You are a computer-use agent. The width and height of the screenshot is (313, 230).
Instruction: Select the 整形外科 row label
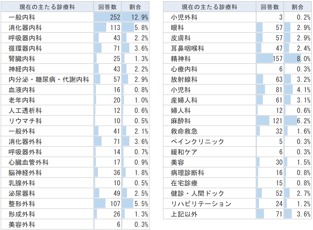[x=22, y=204]
